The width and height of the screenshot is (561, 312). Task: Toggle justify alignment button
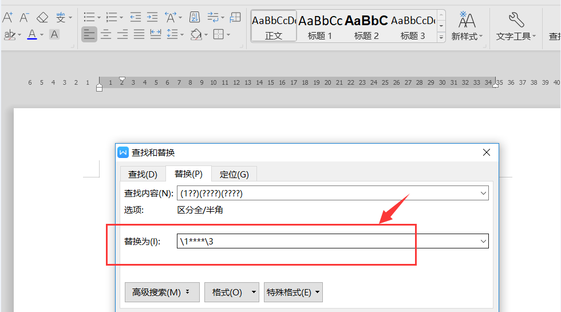[x=139, y=35]
